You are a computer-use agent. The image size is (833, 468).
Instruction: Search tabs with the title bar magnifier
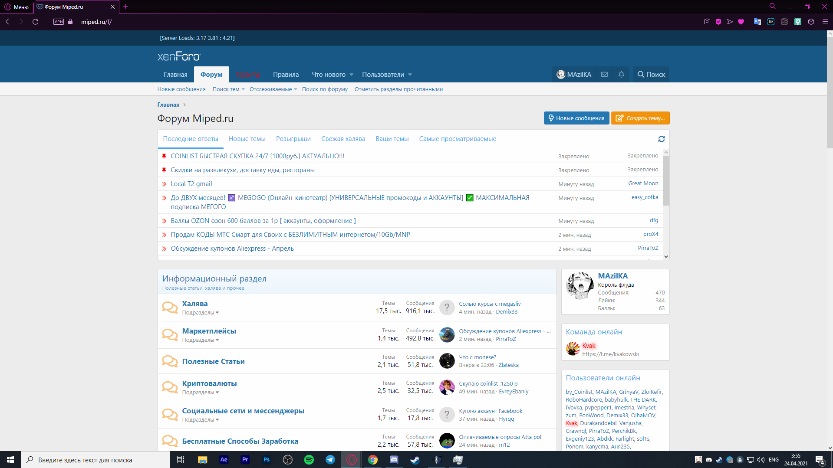click(773, 7)
